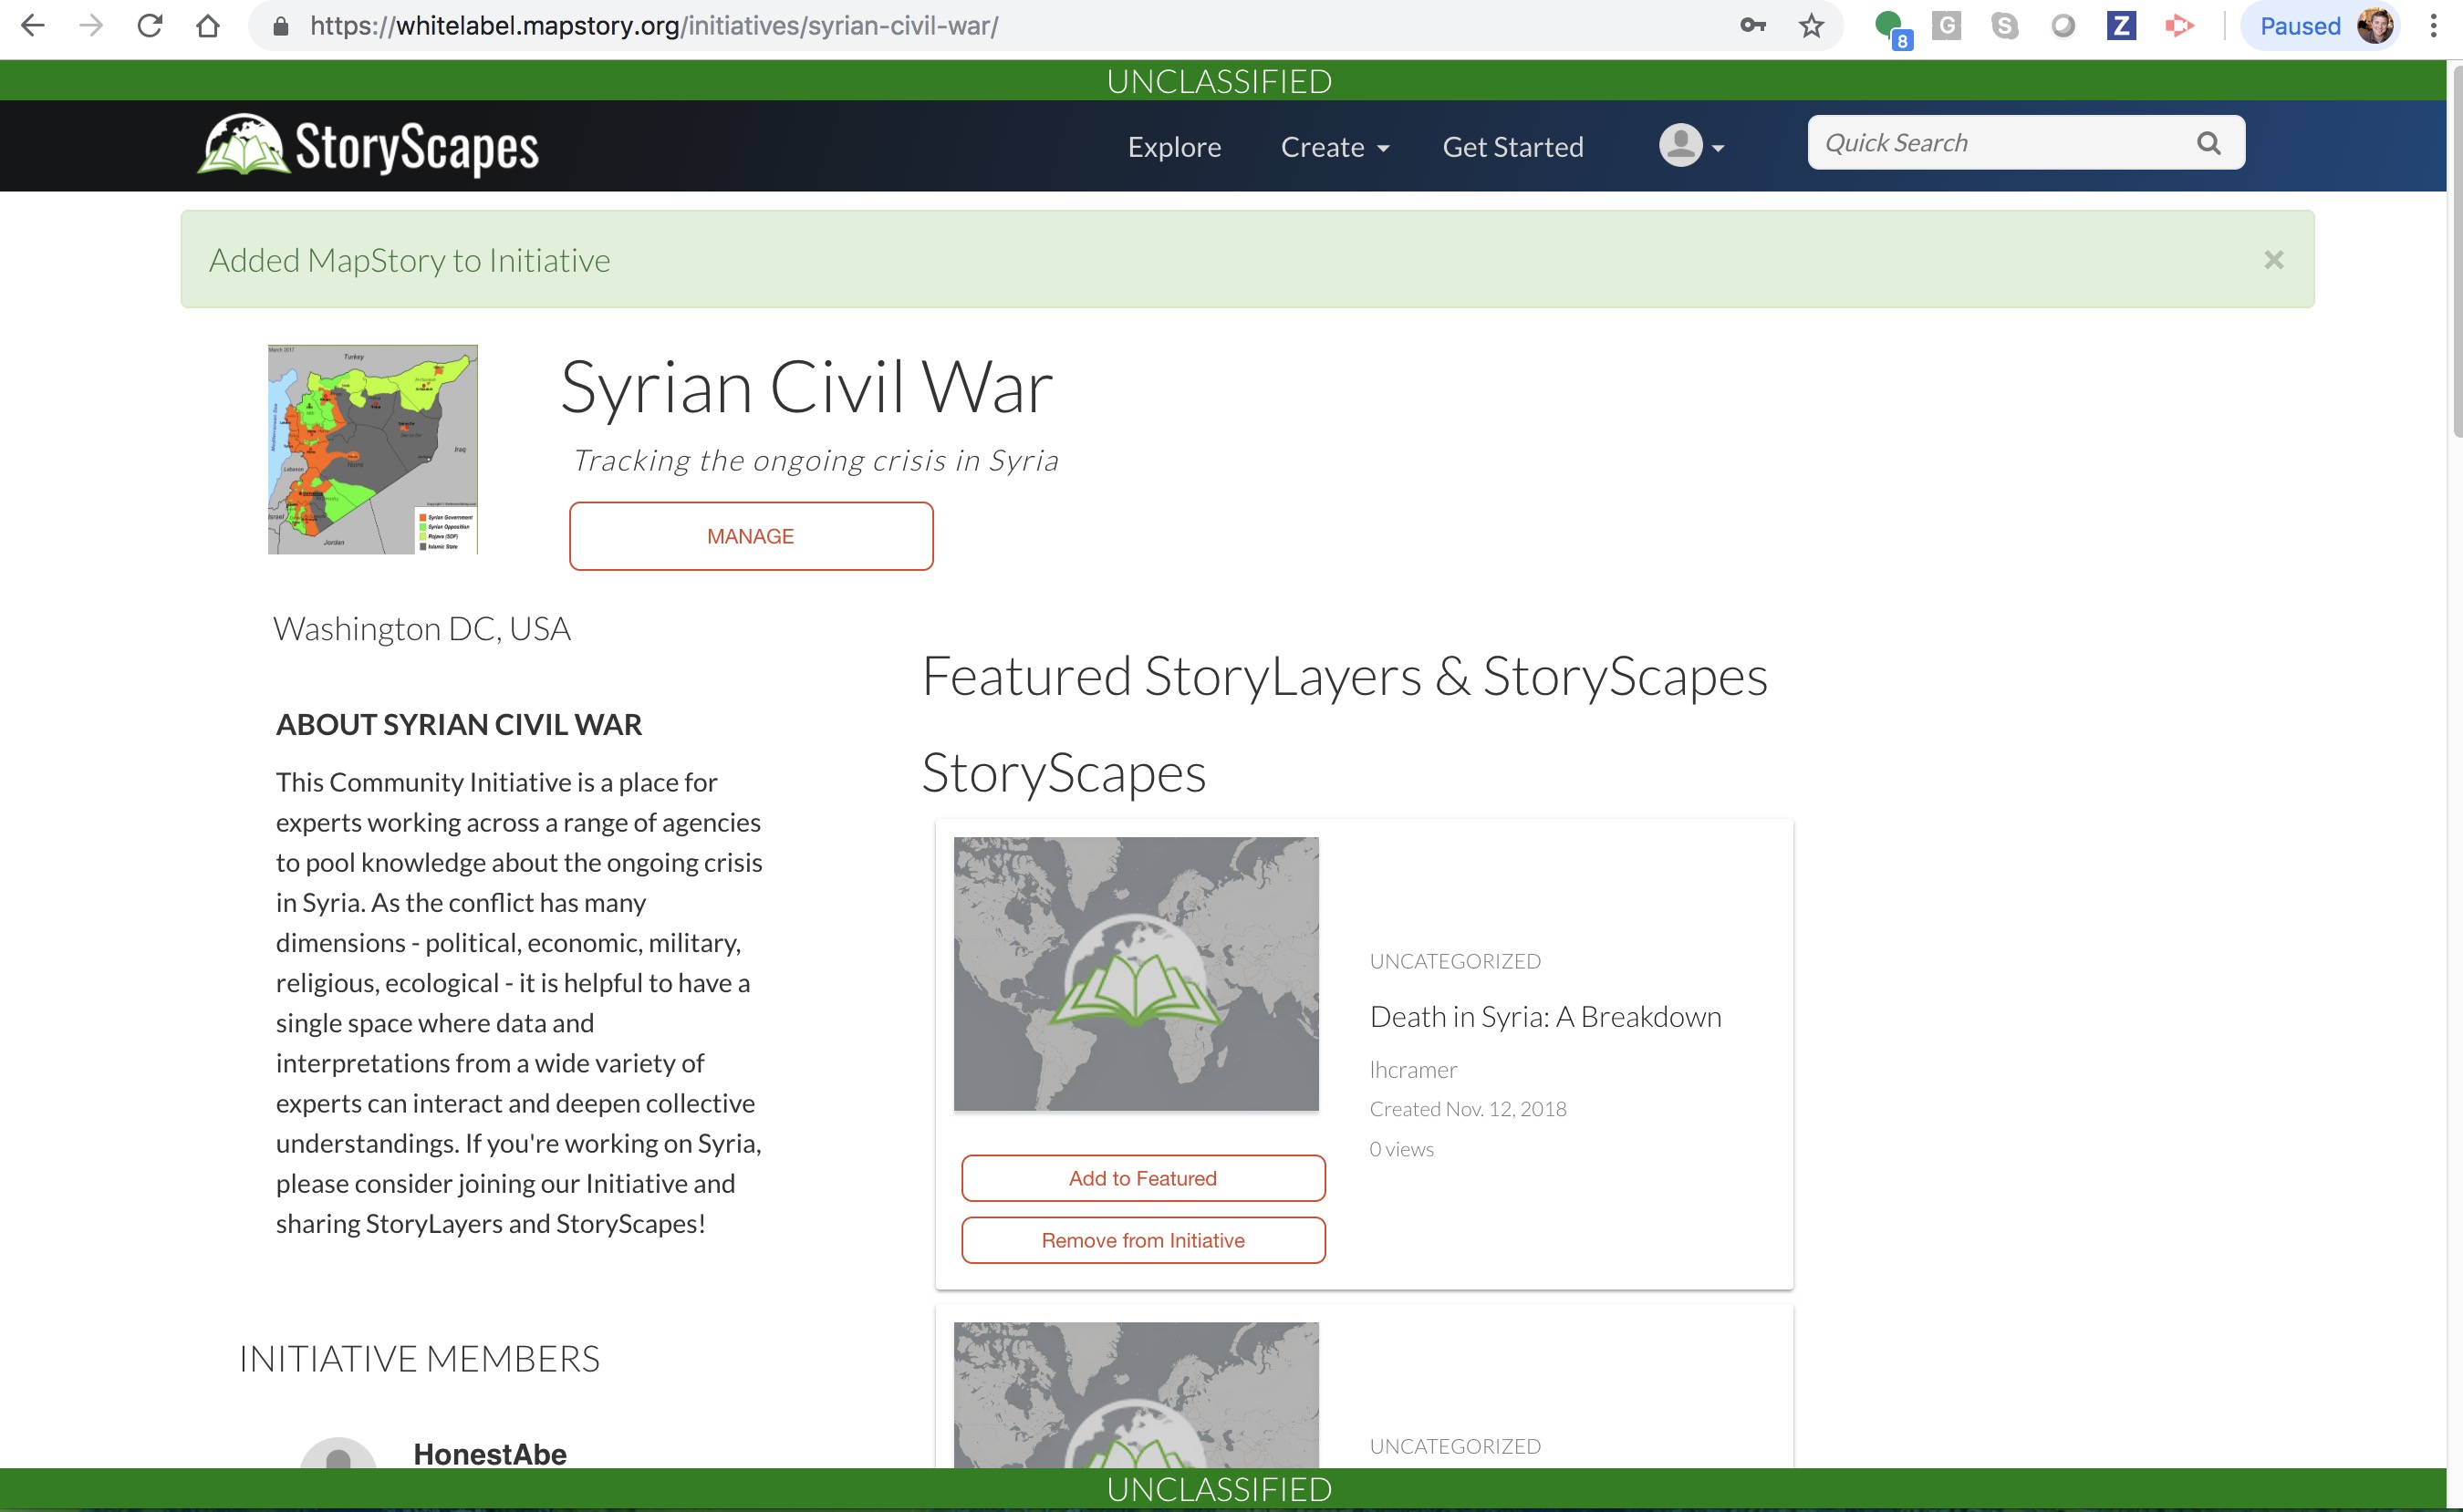The width and height of the screenshot is (2463, 1512).
Task: Click the MANAGE button
Action: click(x=750, y=536)
